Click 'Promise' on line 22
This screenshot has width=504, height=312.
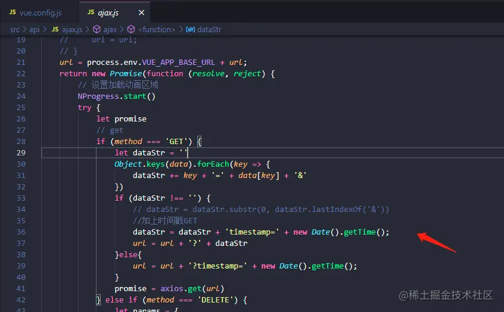pyautogui.click(x=126, y=74)
